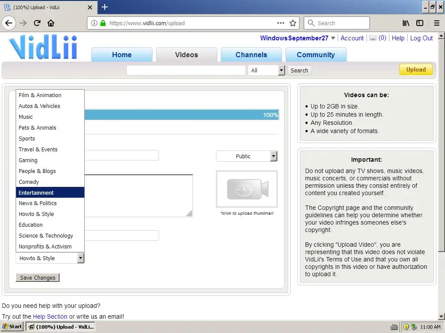
Task: Go back with the browser back arrow
Action: [x=9, y=23]
